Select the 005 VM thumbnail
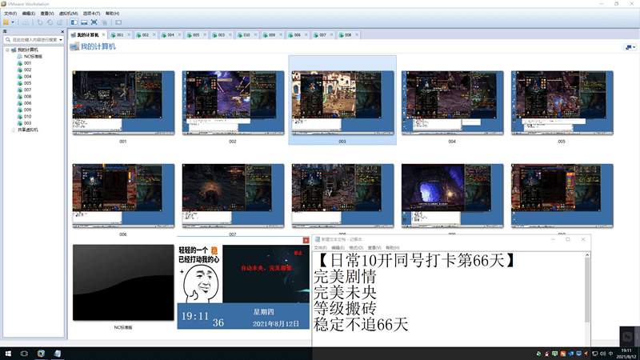Screen dimensions: 640x360 tap(562, 103)
